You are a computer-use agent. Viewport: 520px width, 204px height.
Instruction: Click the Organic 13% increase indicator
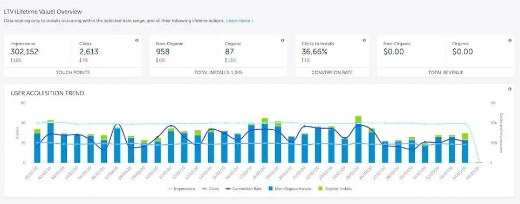230,60
